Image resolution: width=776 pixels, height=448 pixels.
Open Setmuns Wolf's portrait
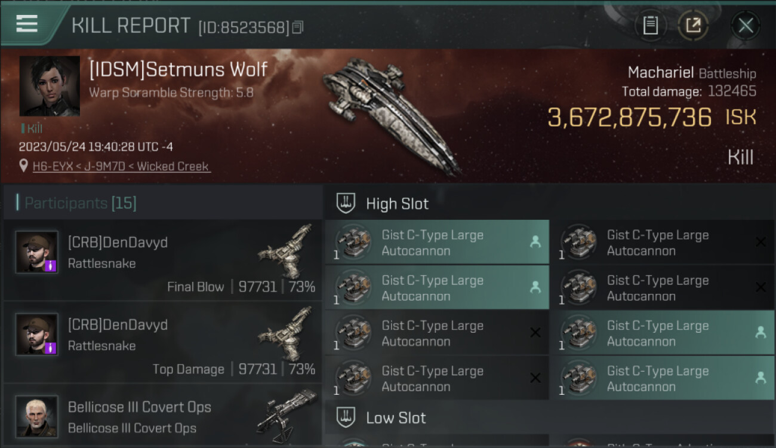(50, 86)
